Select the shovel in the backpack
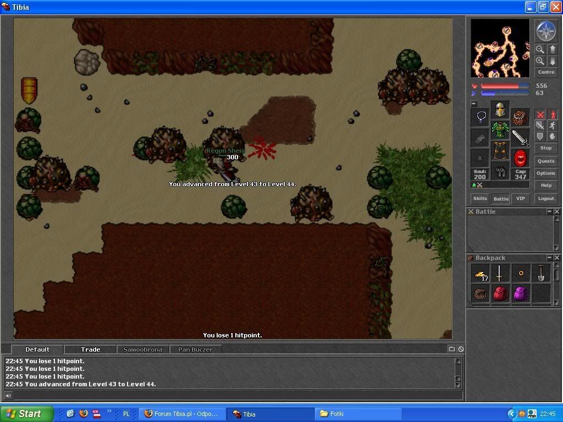This screenshot has width=563, height=422. pyautogui.click(x=541, y=274)
